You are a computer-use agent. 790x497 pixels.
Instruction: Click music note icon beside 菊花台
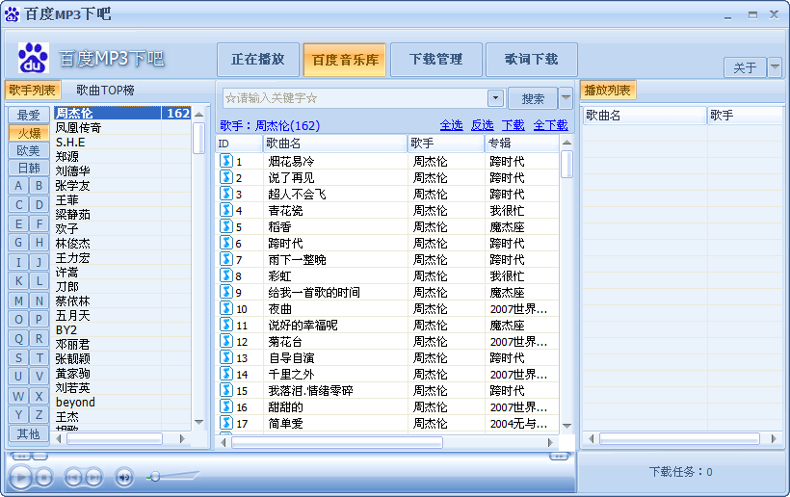(226, 341)
